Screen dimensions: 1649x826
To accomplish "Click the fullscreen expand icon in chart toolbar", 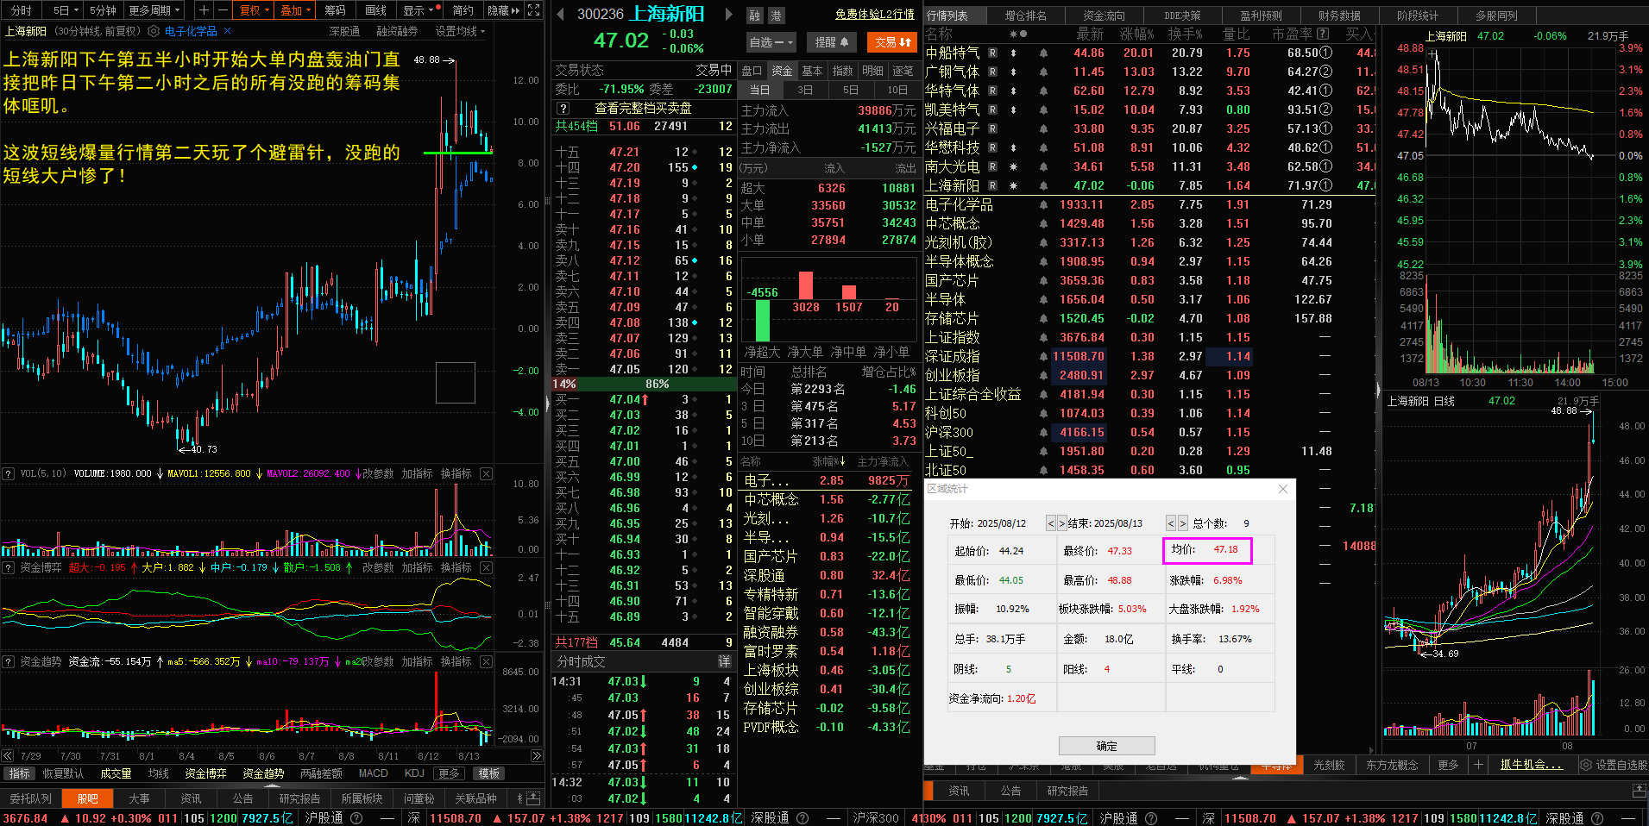I will pos(534,10).
